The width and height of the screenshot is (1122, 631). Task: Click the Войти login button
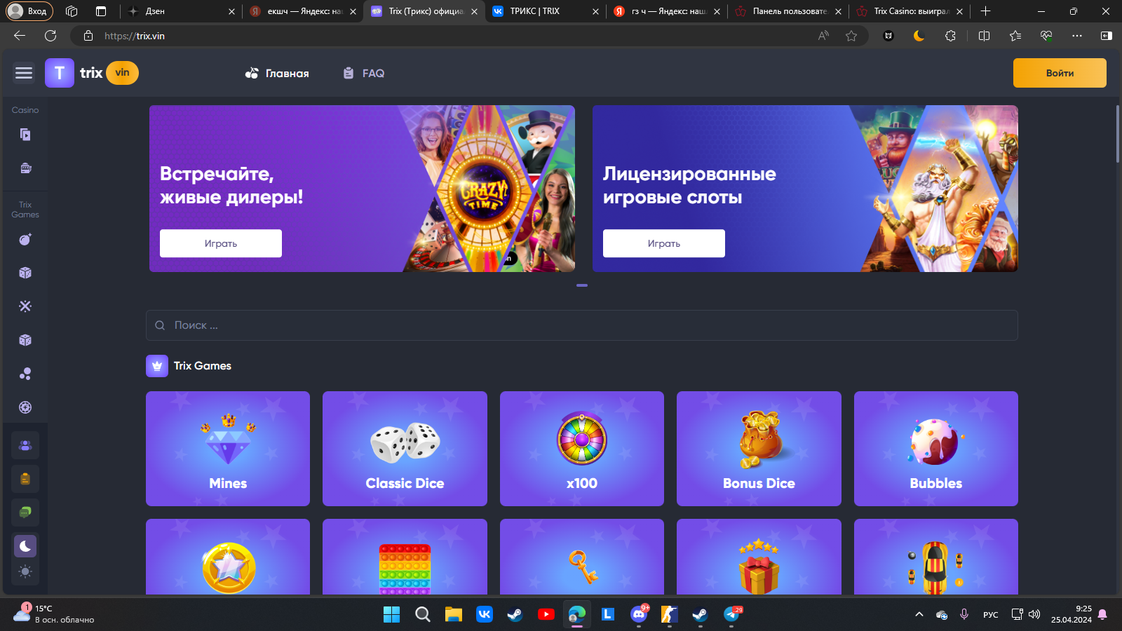click(1060, 73)
